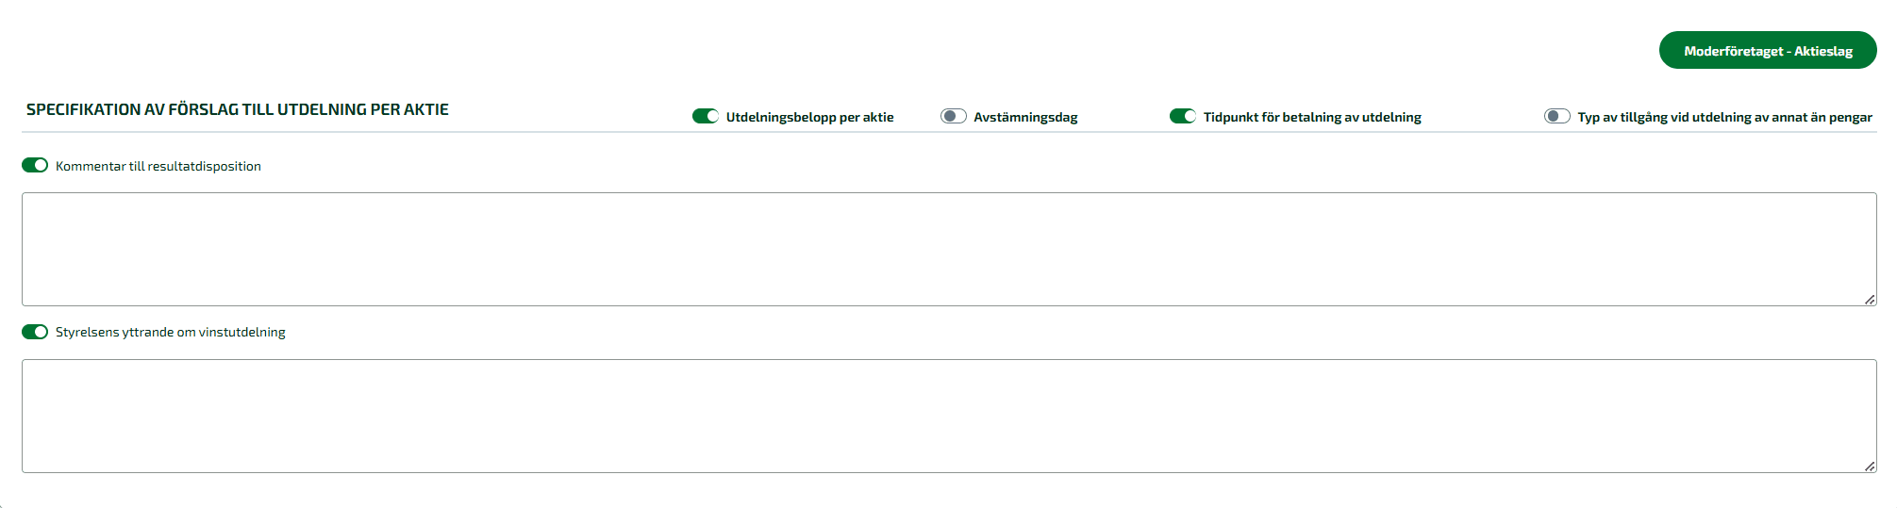The image size is (1897, 508).
Task: Click the Typ av tillgång vid utdelning label
Action: click(x=1725, y=117)
